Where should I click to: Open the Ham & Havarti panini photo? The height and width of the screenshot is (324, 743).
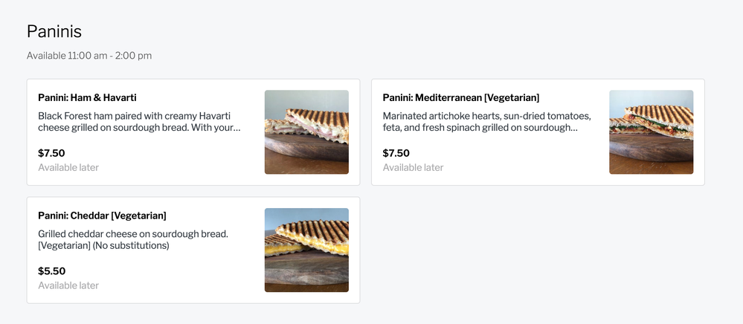[x=306, y=132]
